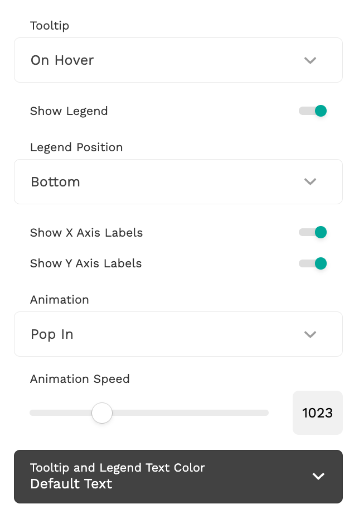This screenshot has height=528, width=359.
Task: Click the Default Text value on the dark bar
Action: click(71, 484)
